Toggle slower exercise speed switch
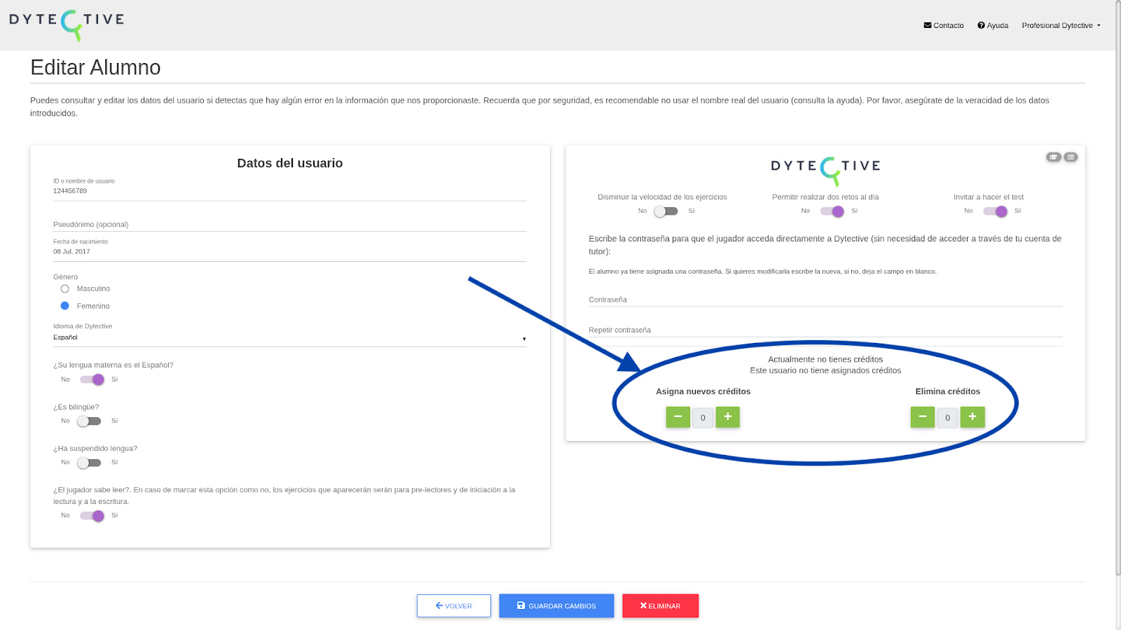 [666, 211]
